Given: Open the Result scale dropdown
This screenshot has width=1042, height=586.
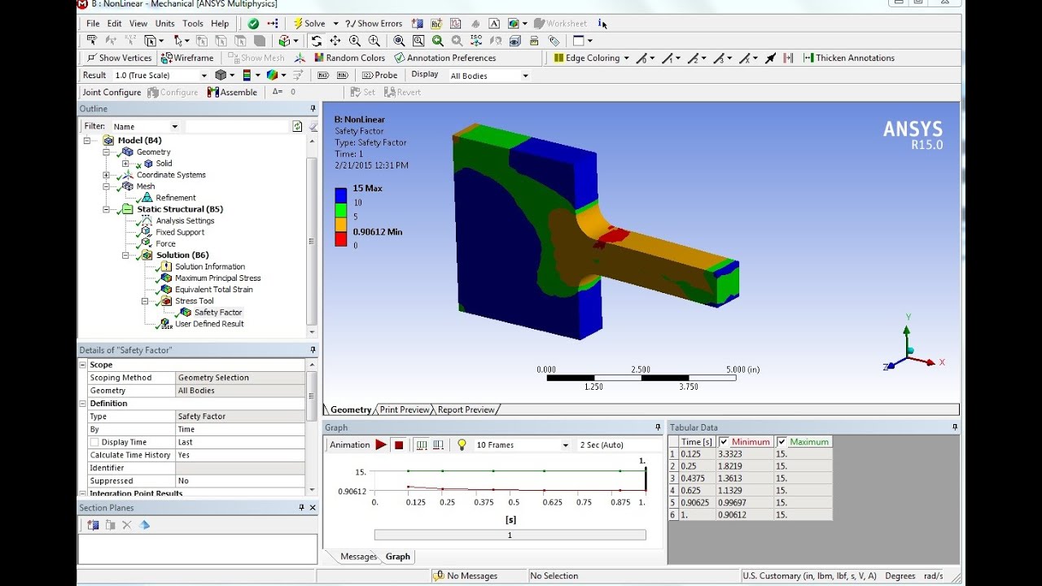Looking at the screenshot, I should click(x=204, y=76).
